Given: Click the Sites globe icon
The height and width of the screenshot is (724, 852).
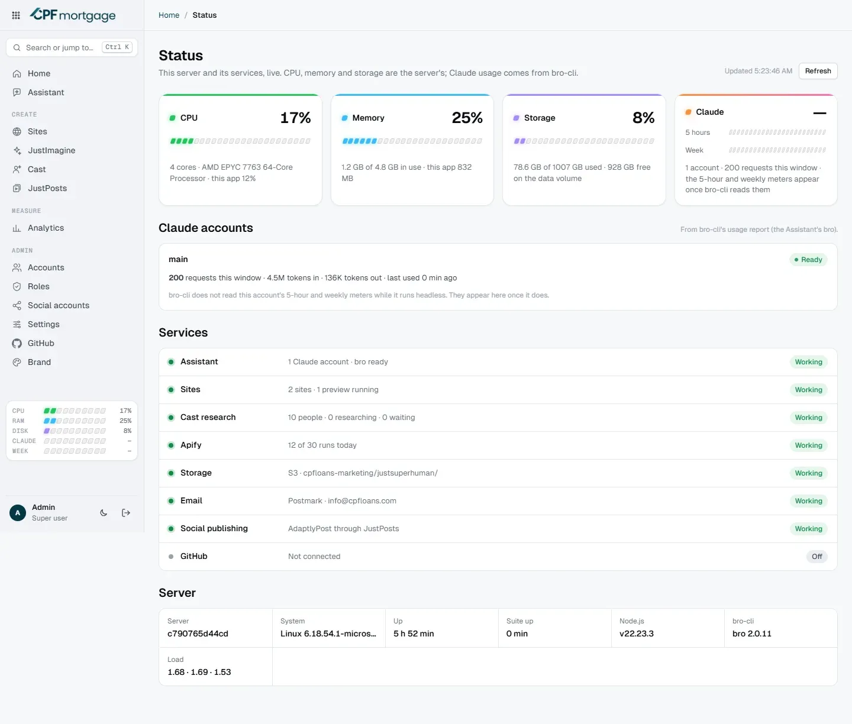Looking at the screenshot, I should [17, 131].
